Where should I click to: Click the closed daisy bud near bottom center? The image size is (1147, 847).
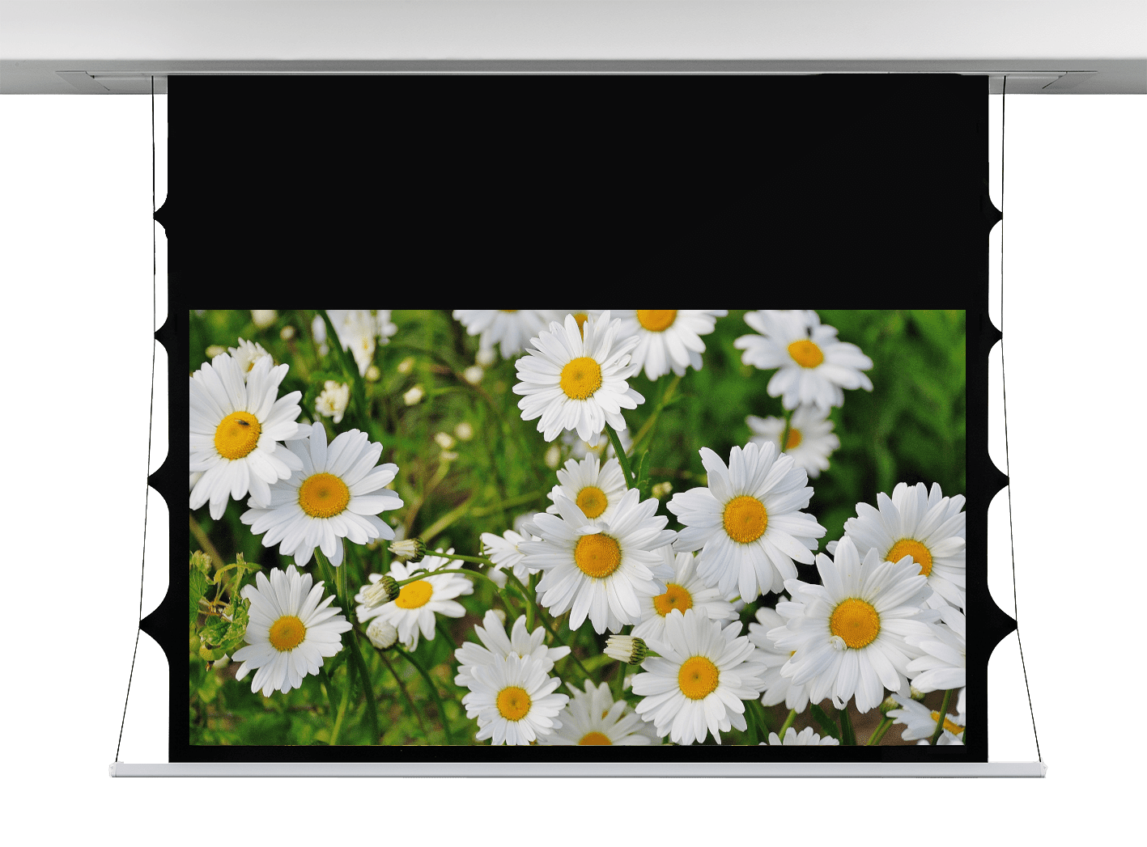[626, 648]
